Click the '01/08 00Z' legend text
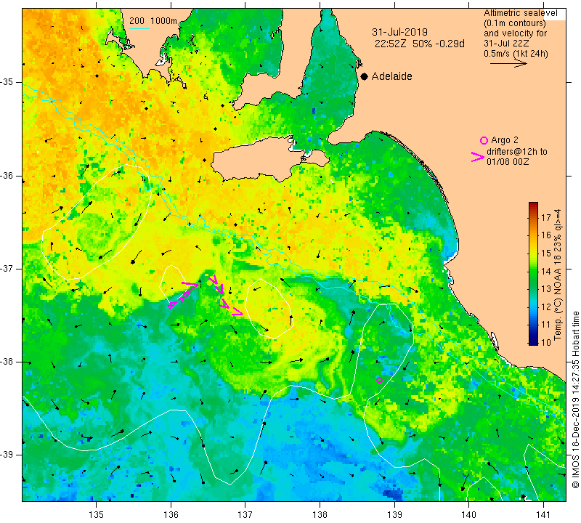The width and height of the screenshot is (581, 523). pyautogui.click(x=508, y=162)
